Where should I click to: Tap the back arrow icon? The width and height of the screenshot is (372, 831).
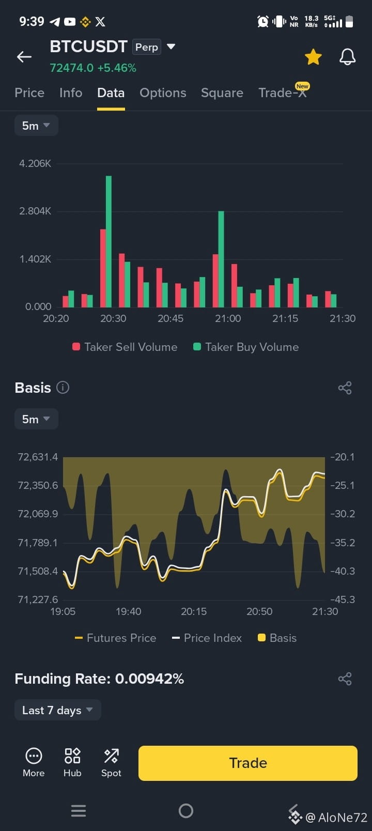[24, 57]
